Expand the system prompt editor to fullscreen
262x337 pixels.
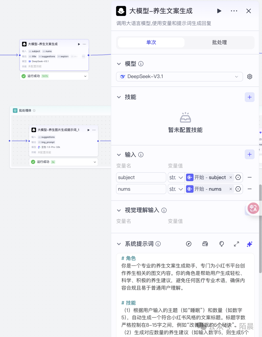tap(236, 244)
